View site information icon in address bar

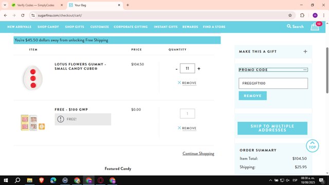pyautogui.click(x=33, y=15)
